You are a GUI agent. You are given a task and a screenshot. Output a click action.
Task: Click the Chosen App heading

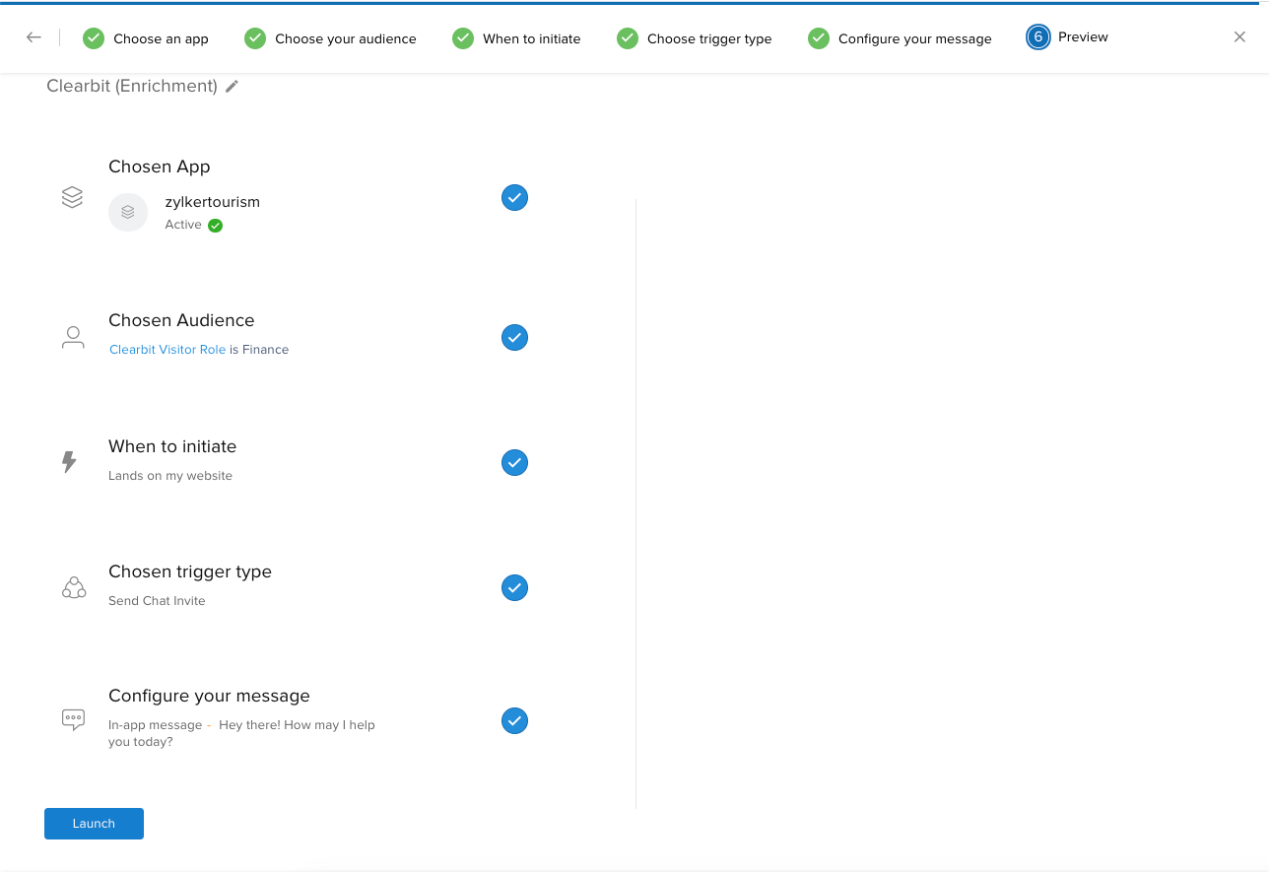pyautogui.click(x=160, y=167)
